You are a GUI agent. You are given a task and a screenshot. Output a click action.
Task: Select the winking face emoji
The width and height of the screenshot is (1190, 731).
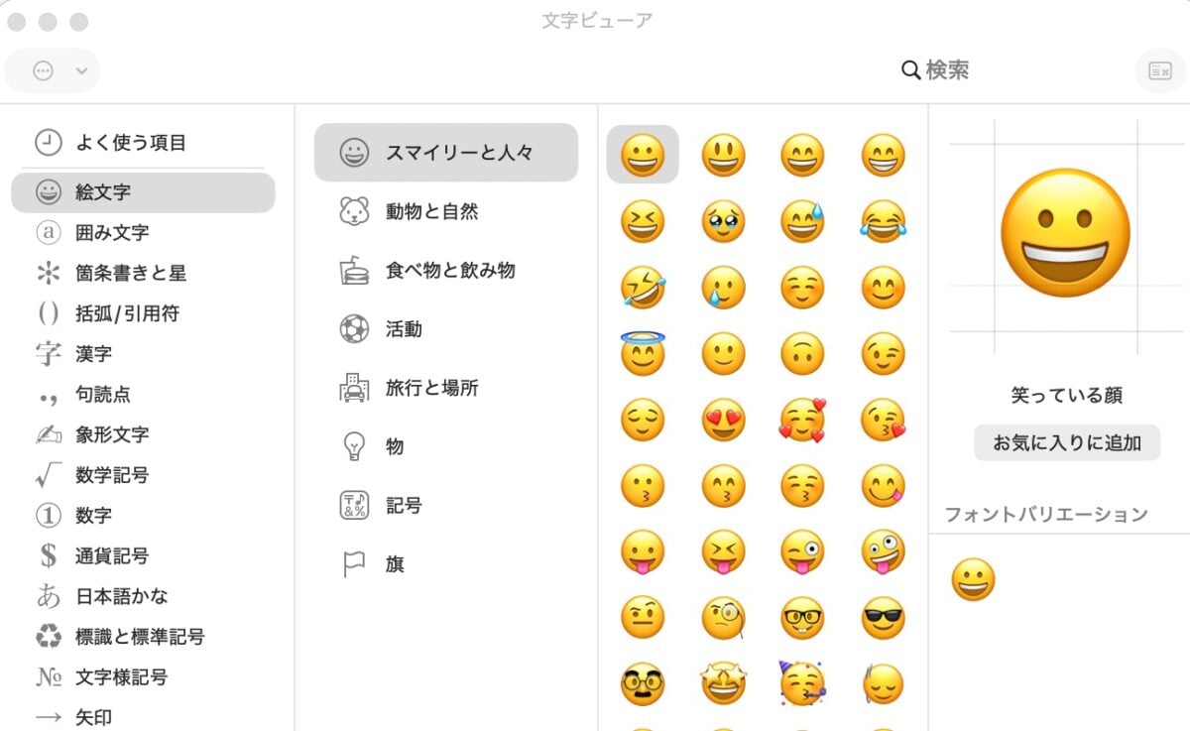click(883, 353)
